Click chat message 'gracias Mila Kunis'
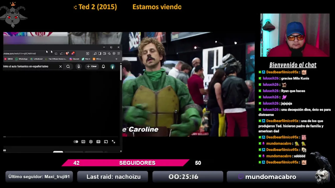The image size is (335, 188). [x=295, y=78]
